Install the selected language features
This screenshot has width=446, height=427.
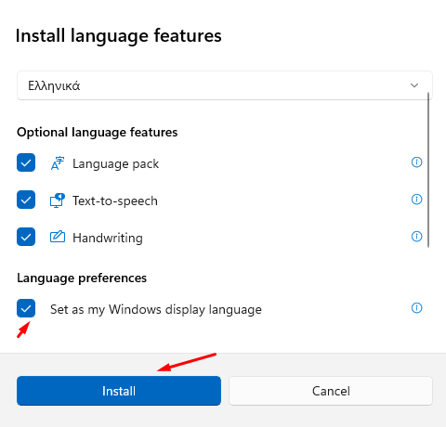click(119, 391)
